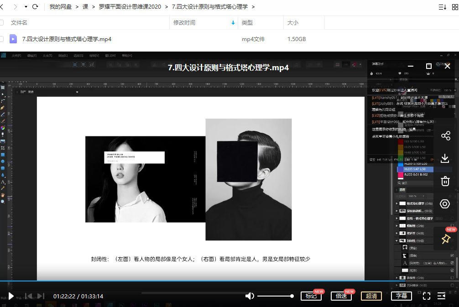Enter fullscreen using the player fullscreen icon
The image size is (459, 307).
427,296
